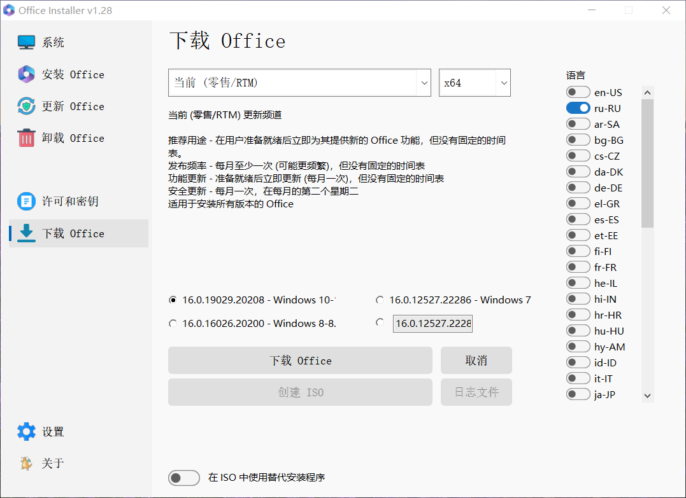The image size is (686, 498).
Task: Switch on ja-JP language
Action: coord(578,394)
